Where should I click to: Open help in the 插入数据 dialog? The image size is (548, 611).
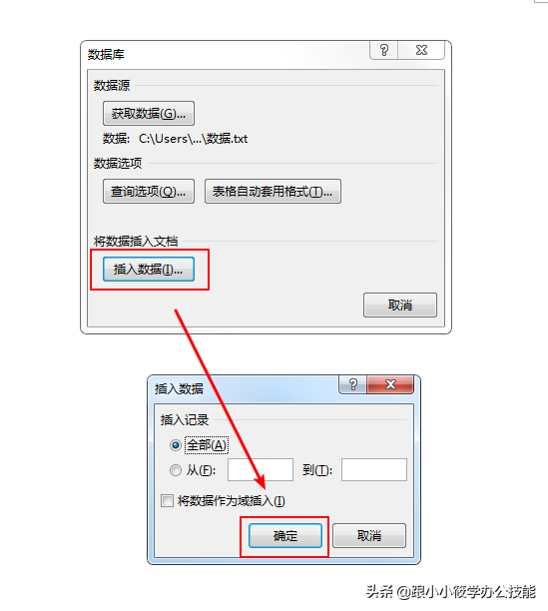click(353, 384)
